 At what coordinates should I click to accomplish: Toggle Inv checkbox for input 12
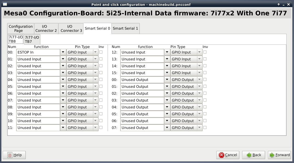(x=205, y=52)
